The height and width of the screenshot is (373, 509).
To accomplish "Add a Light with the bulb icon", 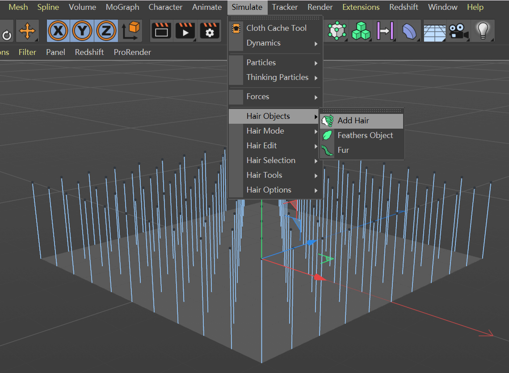I will [483, 31].
